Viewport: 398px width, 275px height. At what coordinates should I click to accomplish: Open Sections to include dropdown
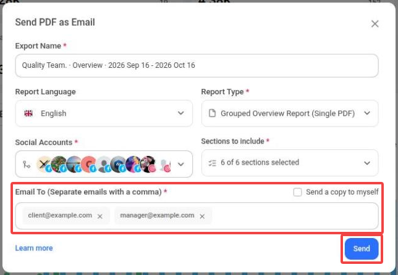pos(290,163)
